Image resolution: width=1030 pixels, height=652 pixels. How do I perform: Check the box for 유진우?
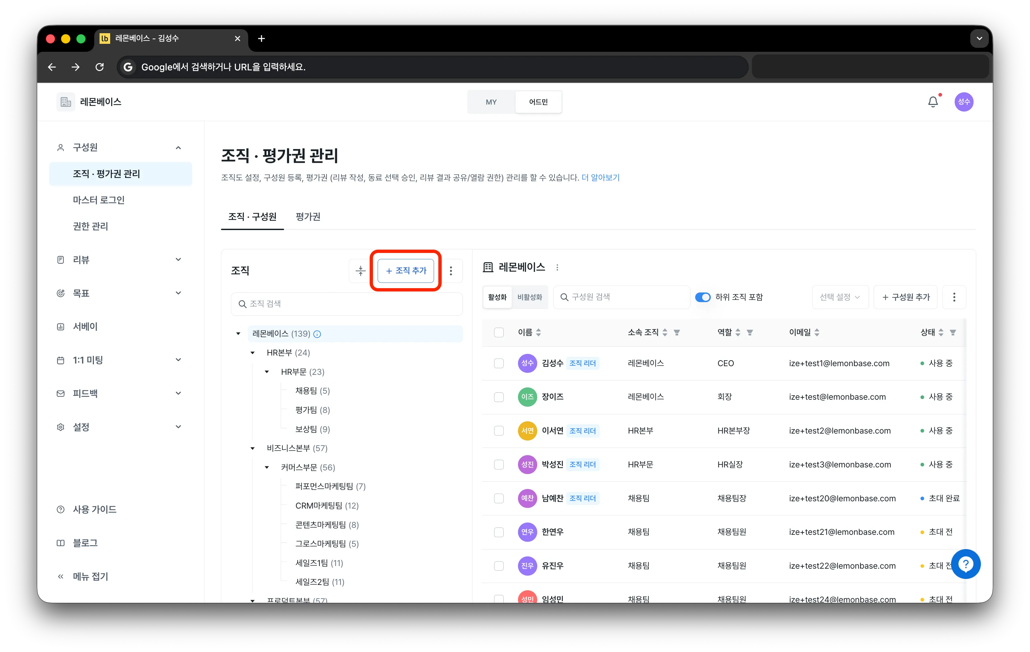click(x=499, y=566)
